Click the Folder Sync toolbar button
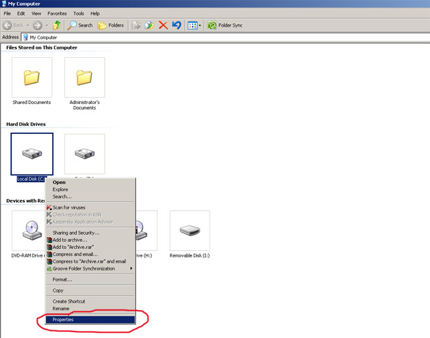The width and height of the screenshot is (430, 338). pyautogui.click(x=225, y=25)
